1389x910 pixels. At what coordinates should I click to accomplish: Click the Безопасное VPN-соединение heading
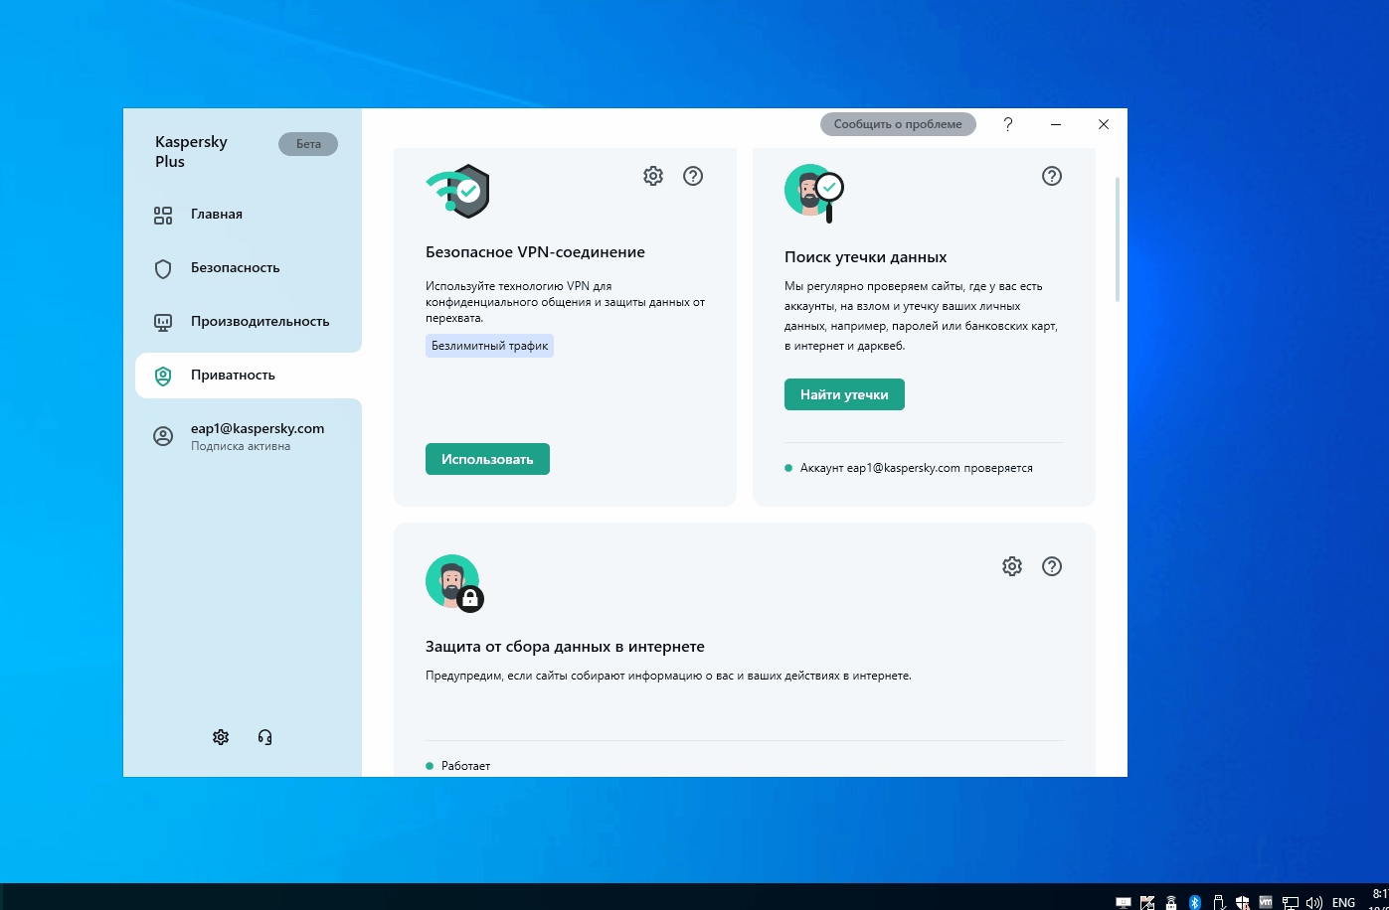(535, 252)
